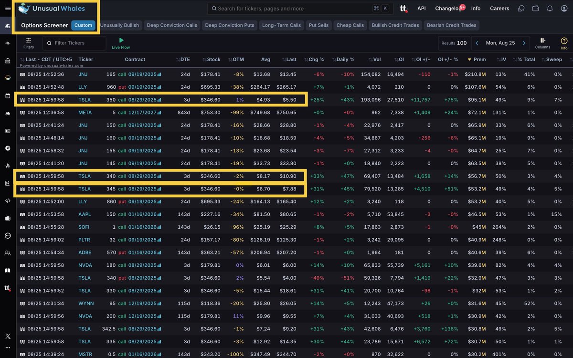Select the Cheap Calls tab

point(350,25)
